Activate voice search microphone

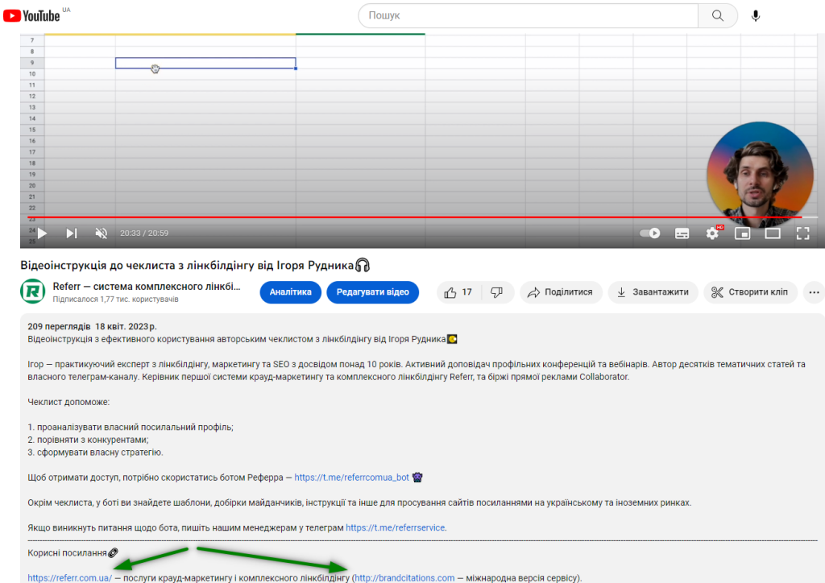pos(756,16)
